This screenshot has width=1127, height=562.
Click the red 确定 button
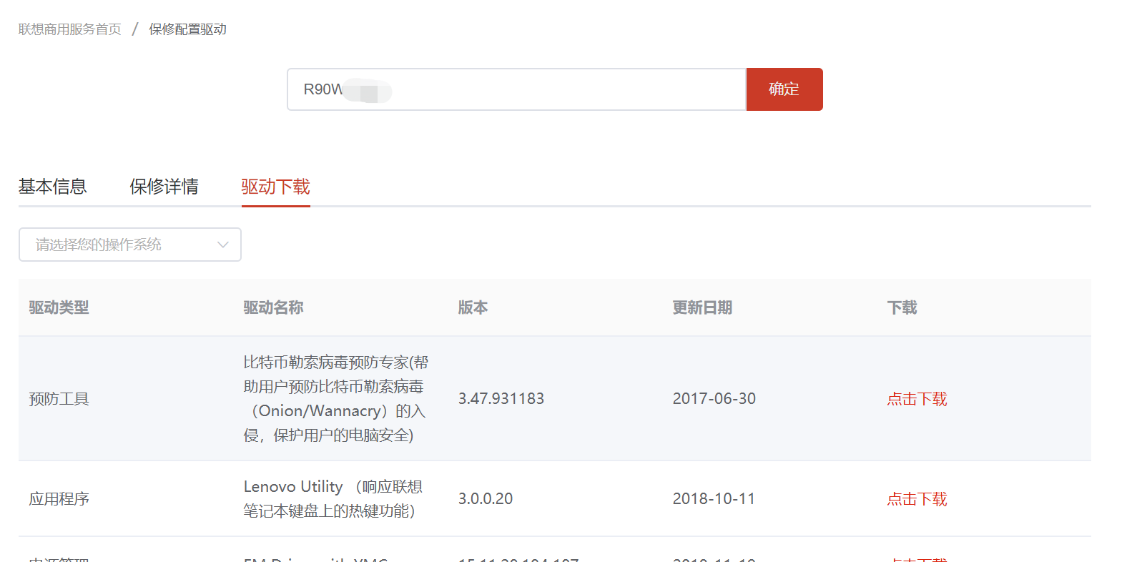pos(784,89)
